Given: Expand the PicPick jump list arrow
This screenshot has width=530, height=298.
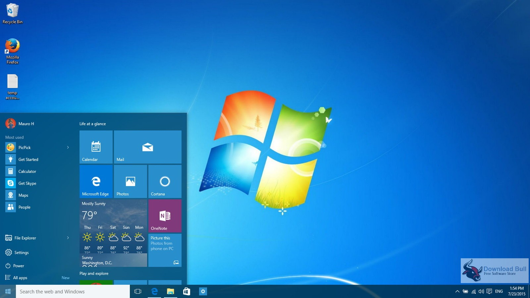Looking at the screenshot, I should [68, 148].
